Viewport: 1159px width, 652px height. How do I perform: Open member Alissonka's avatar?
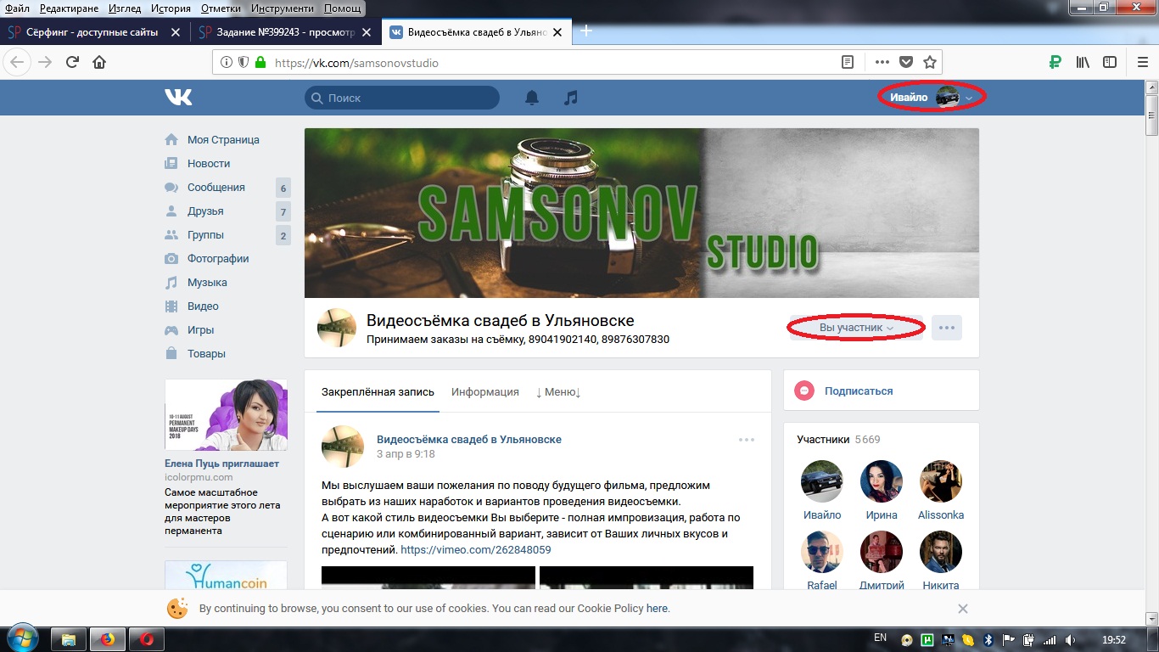click(x=941, y=482)
